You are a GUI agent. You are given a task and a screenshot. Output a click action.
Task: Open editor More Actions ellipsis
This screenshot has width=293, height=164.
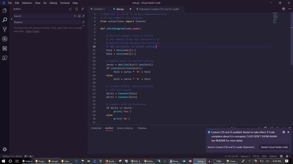[x=290, y=9]
